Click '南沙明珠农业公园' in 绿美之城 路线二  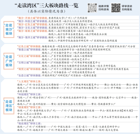(x=96, y=34)
